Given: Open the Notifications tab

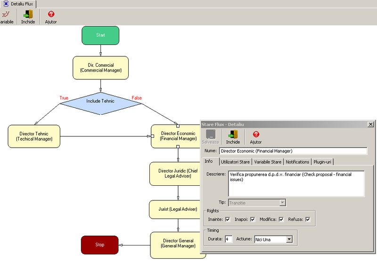Looking at the screenshot, I should (297, 162).
